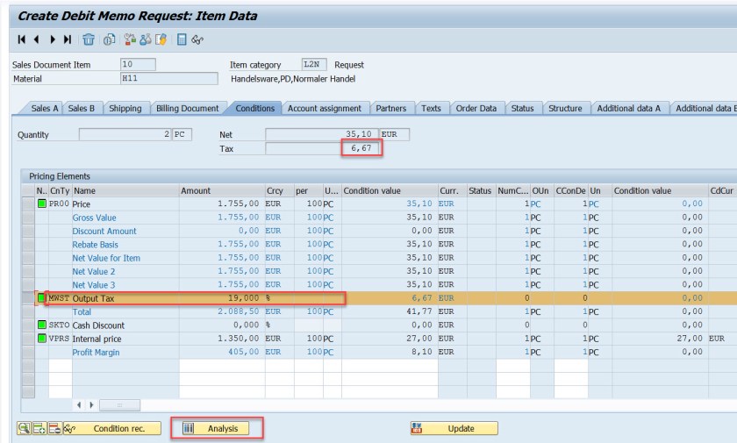Click the Gross Value condition link
The height and width of the screenshot is (443, 737).
[x=94, y=218]
